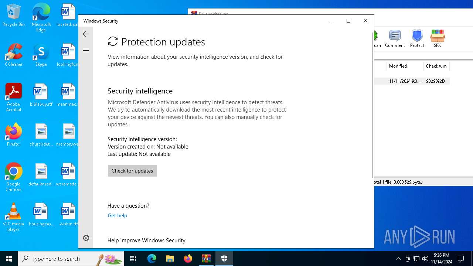Open VLC media player desktop shortcut
The height and width of the screenshot is (266, 473).
(14, 217)
